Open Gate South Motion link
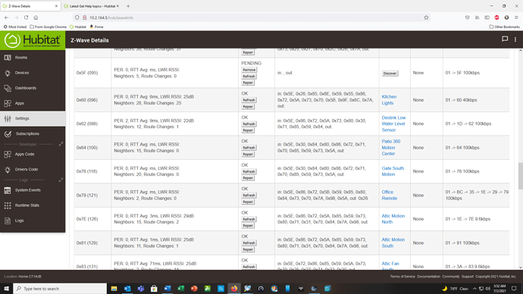The width and height of the screenshot is (523, 294). pyautogui.click(x=393, y=171)
